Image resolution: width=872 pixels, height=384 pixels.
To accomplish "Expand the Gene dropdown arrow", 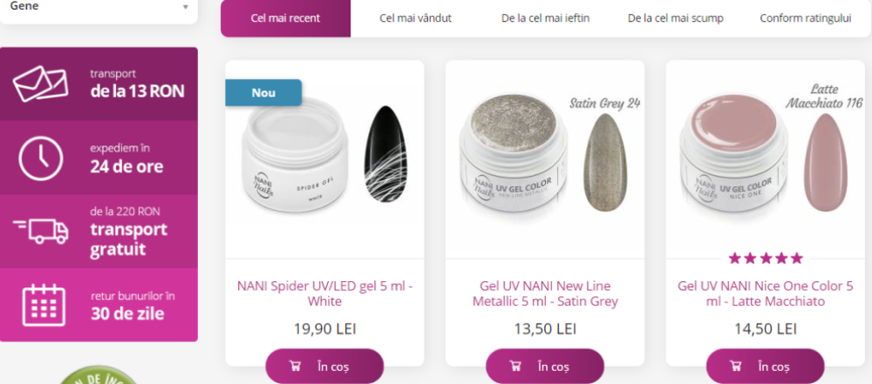I will click(186, 7).
